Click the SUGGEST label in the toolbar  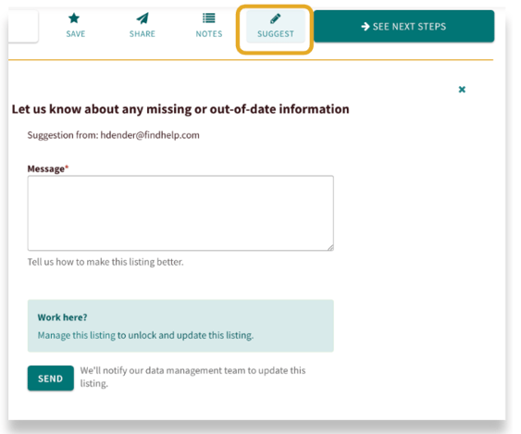[x=276, y=34]
